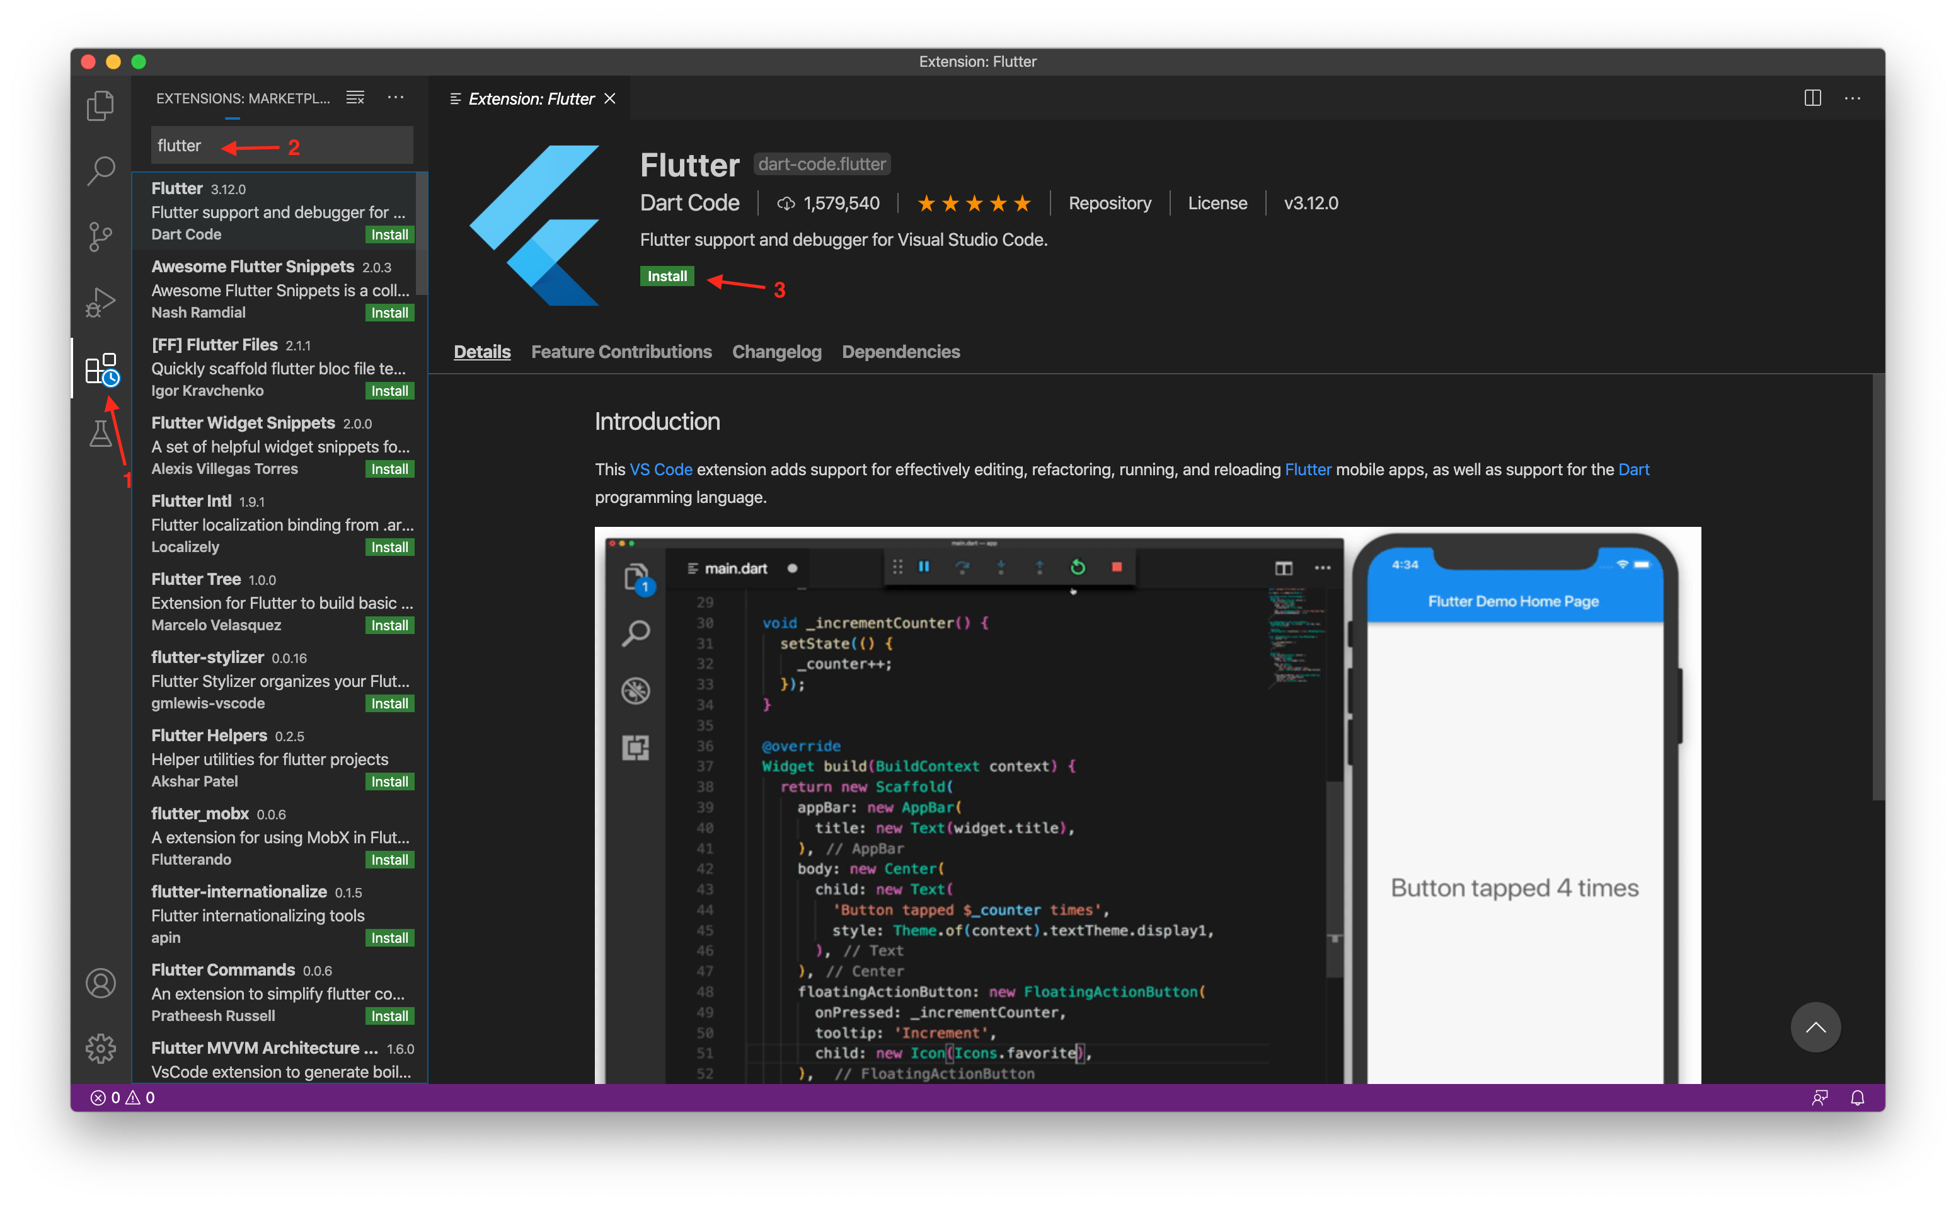Click the details page vertical scrollbar
The image size is (1956, 1205).
click(x=1877, y=587)
